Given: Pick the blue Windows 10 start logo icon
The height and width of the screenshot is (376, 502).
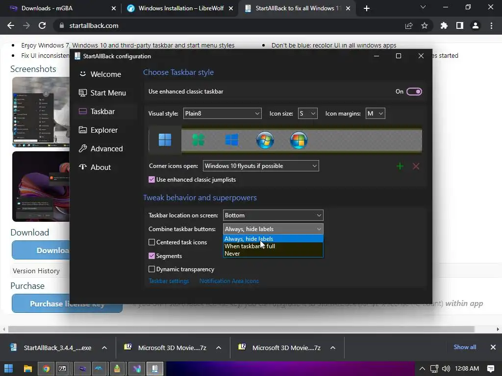Looking at the screenshot, I should point(231,140).
